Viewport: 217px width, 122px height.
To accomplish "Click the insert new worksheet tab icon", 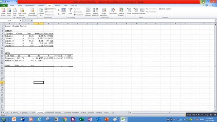I will pos(113,113).
